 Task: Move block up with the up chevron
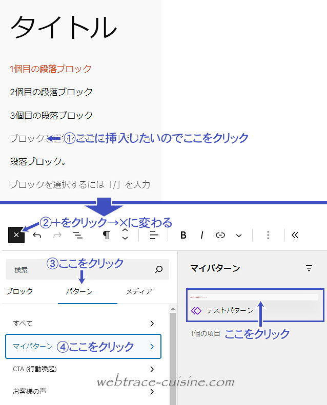click(125, 230)
